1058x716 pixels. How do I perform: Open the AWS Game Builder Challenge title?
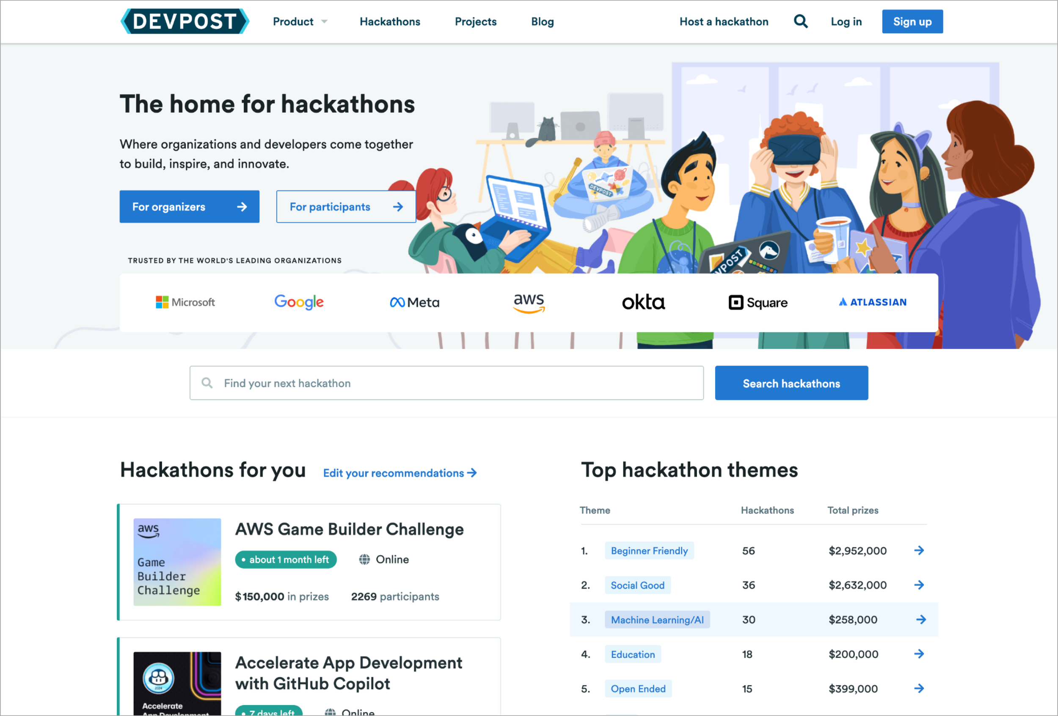349,530
